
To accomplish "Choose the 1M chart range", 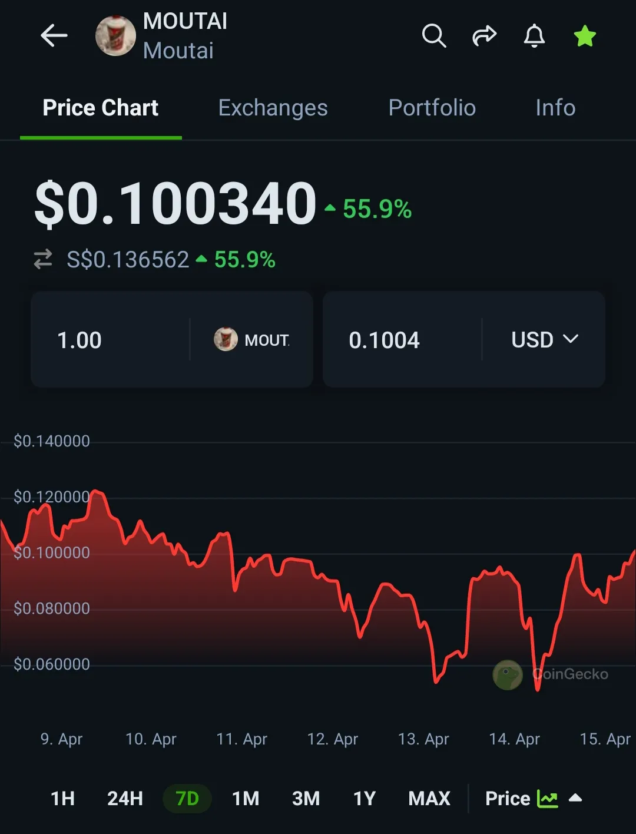I will (246, 799).
